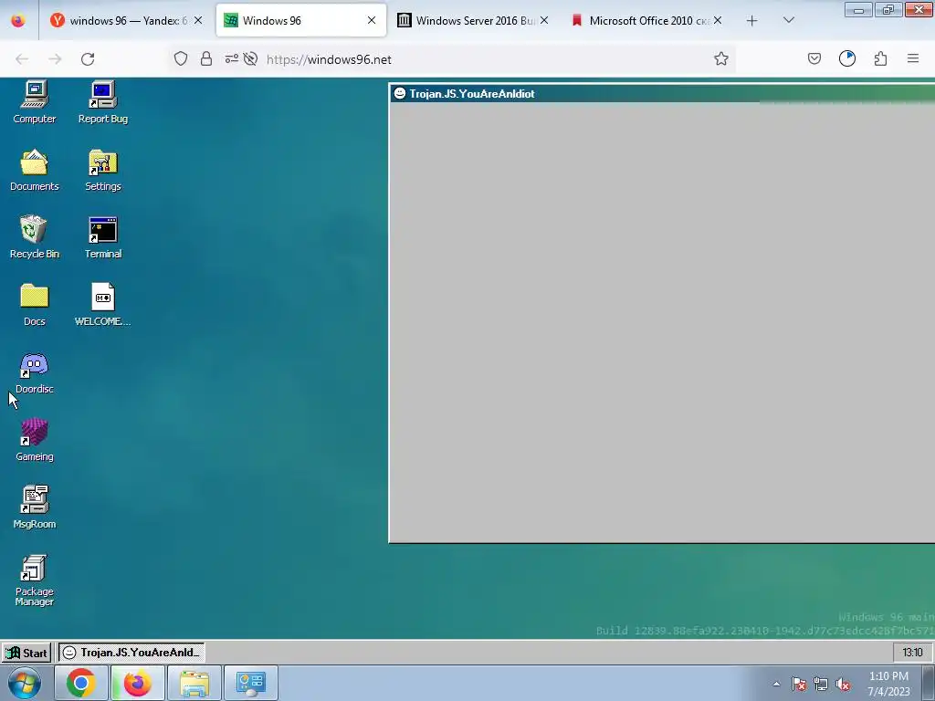Reload the current page
This screenshot has height=701, width=935.
click(x=88, y=59)
